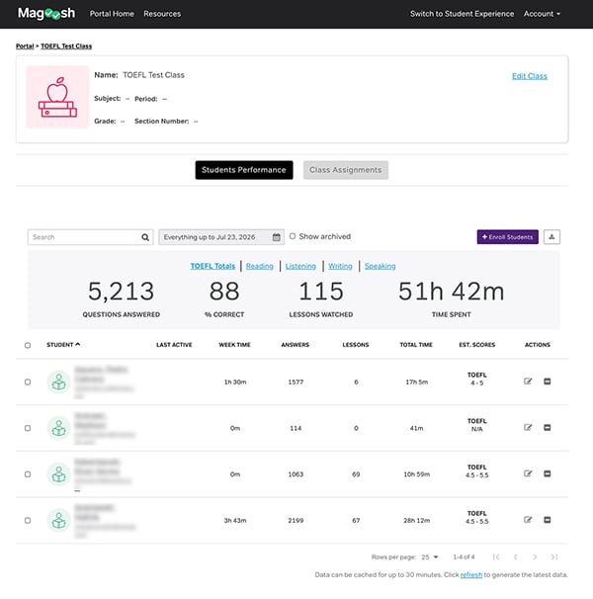Viewport: 593px width, 599px height.
Task: Click the Total Time column header
Action: tap(416, 345)
